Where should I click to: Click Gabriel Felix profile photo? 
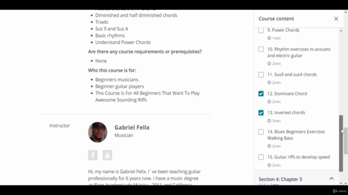pos(98,132)
